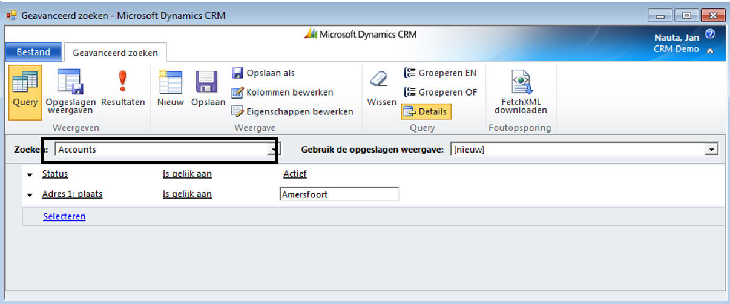Screen dimensions: 730x304
Task: Apply Groeperen EN grouping
Action: click(440, 73)
